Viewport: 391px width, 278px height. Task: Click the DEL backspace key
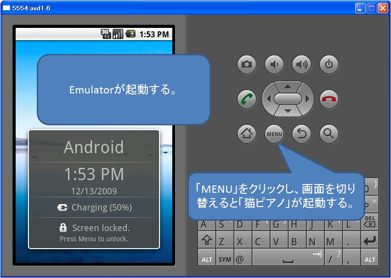pyautogui.click(x=370, y=221)
